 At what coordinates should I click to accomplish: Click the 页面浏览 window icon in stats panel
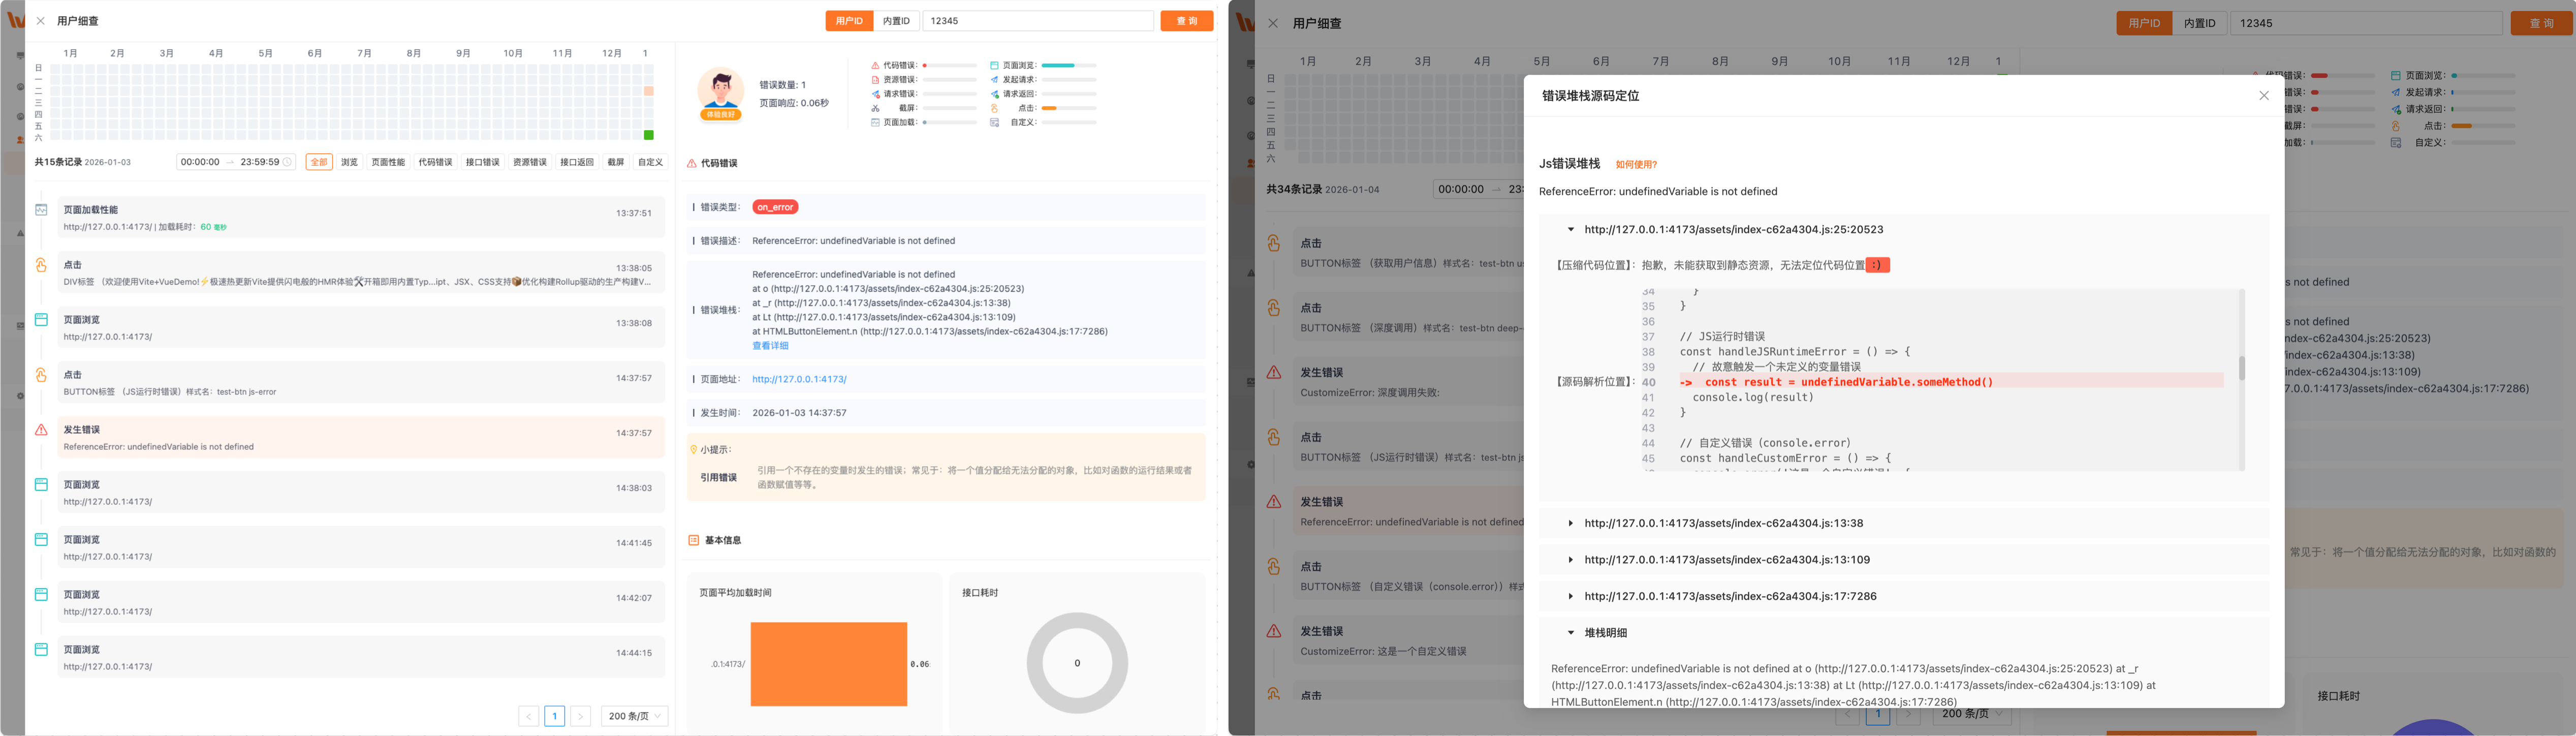994,66
